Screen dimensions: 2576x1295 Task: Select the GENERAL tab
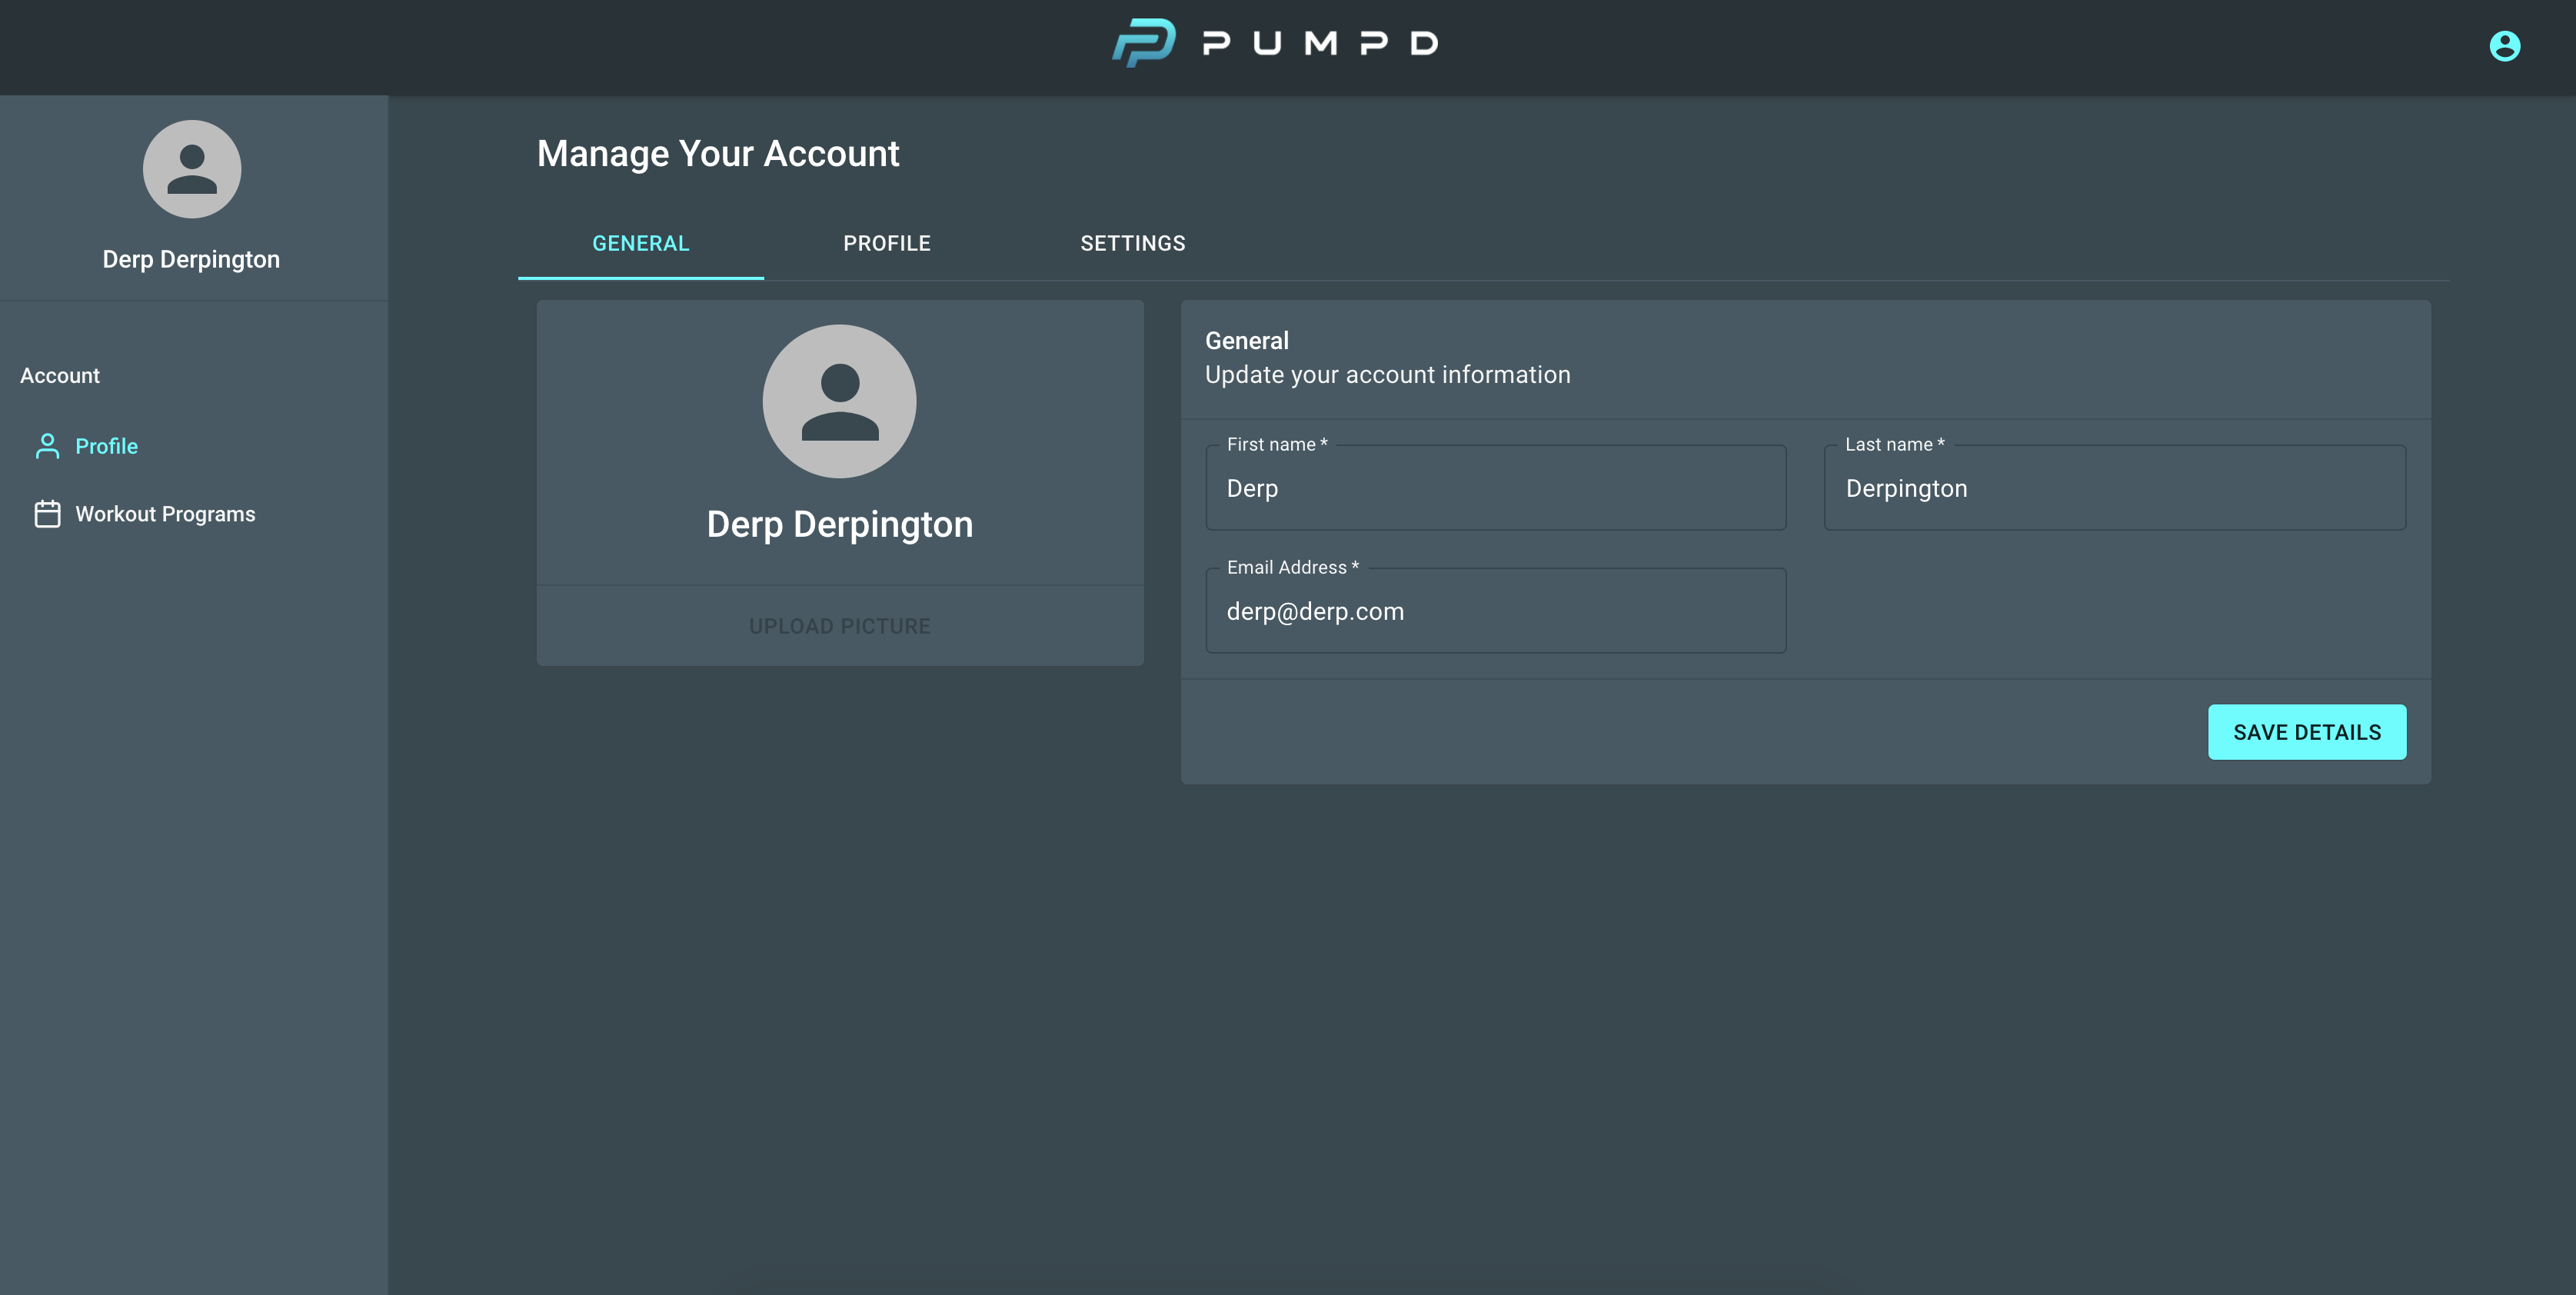coord(640,242)
